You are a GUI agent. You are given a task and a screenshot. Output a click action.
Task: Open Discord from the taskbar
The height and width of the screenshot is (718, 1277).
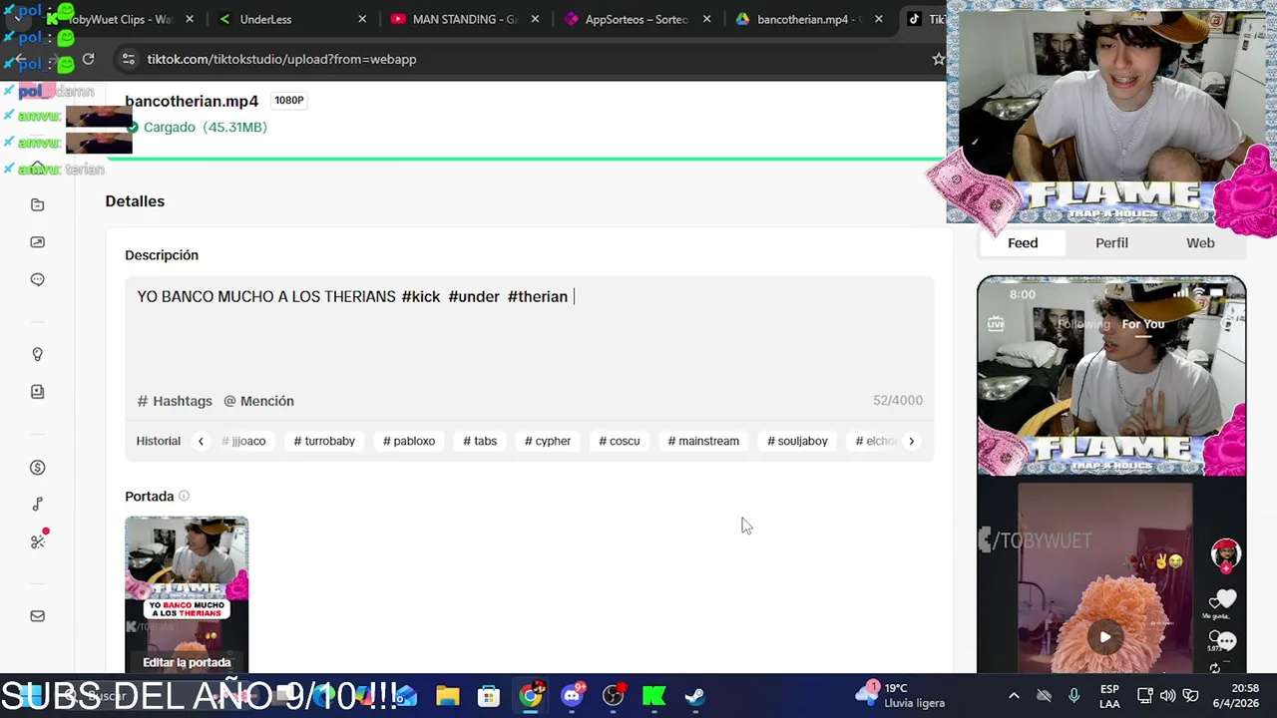572,695
